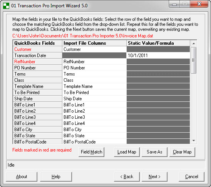
Task: Click the red RefNumber QuickBooks field row
Action: pyautogui.click(x=38, y=62)
